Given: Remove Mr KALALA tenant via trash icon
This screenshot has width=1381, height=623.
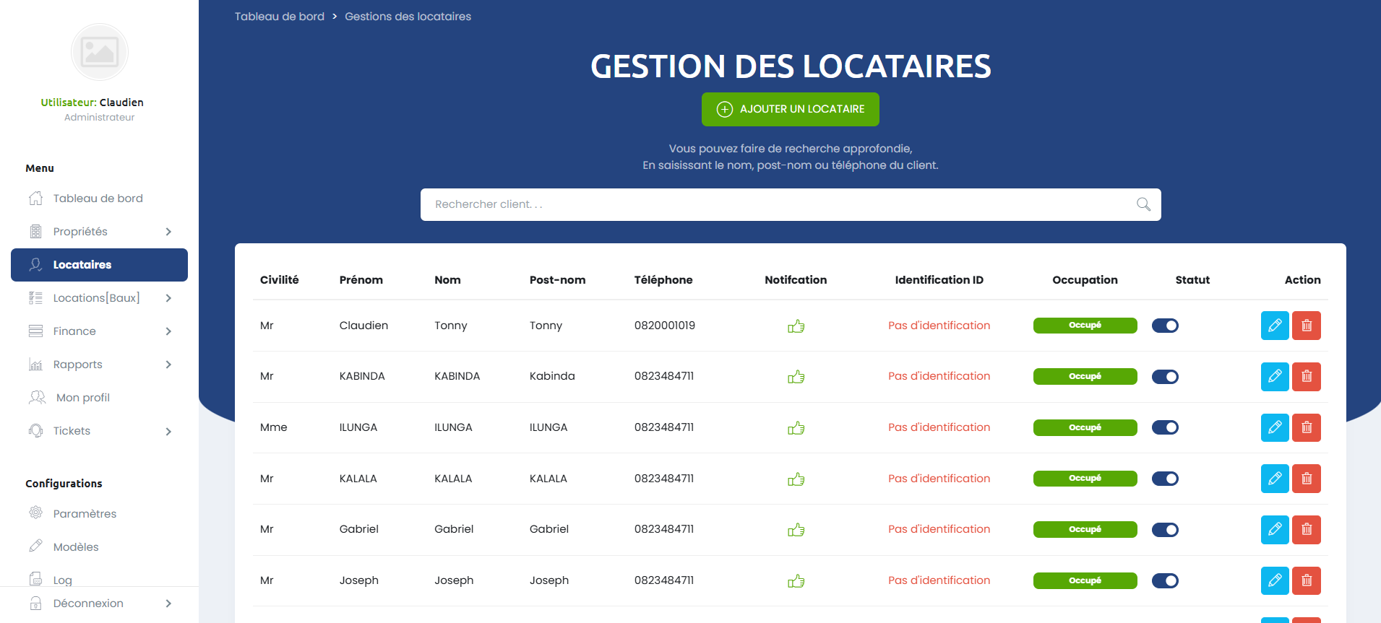Looking at the screenshot, I should pos(1307,479).
